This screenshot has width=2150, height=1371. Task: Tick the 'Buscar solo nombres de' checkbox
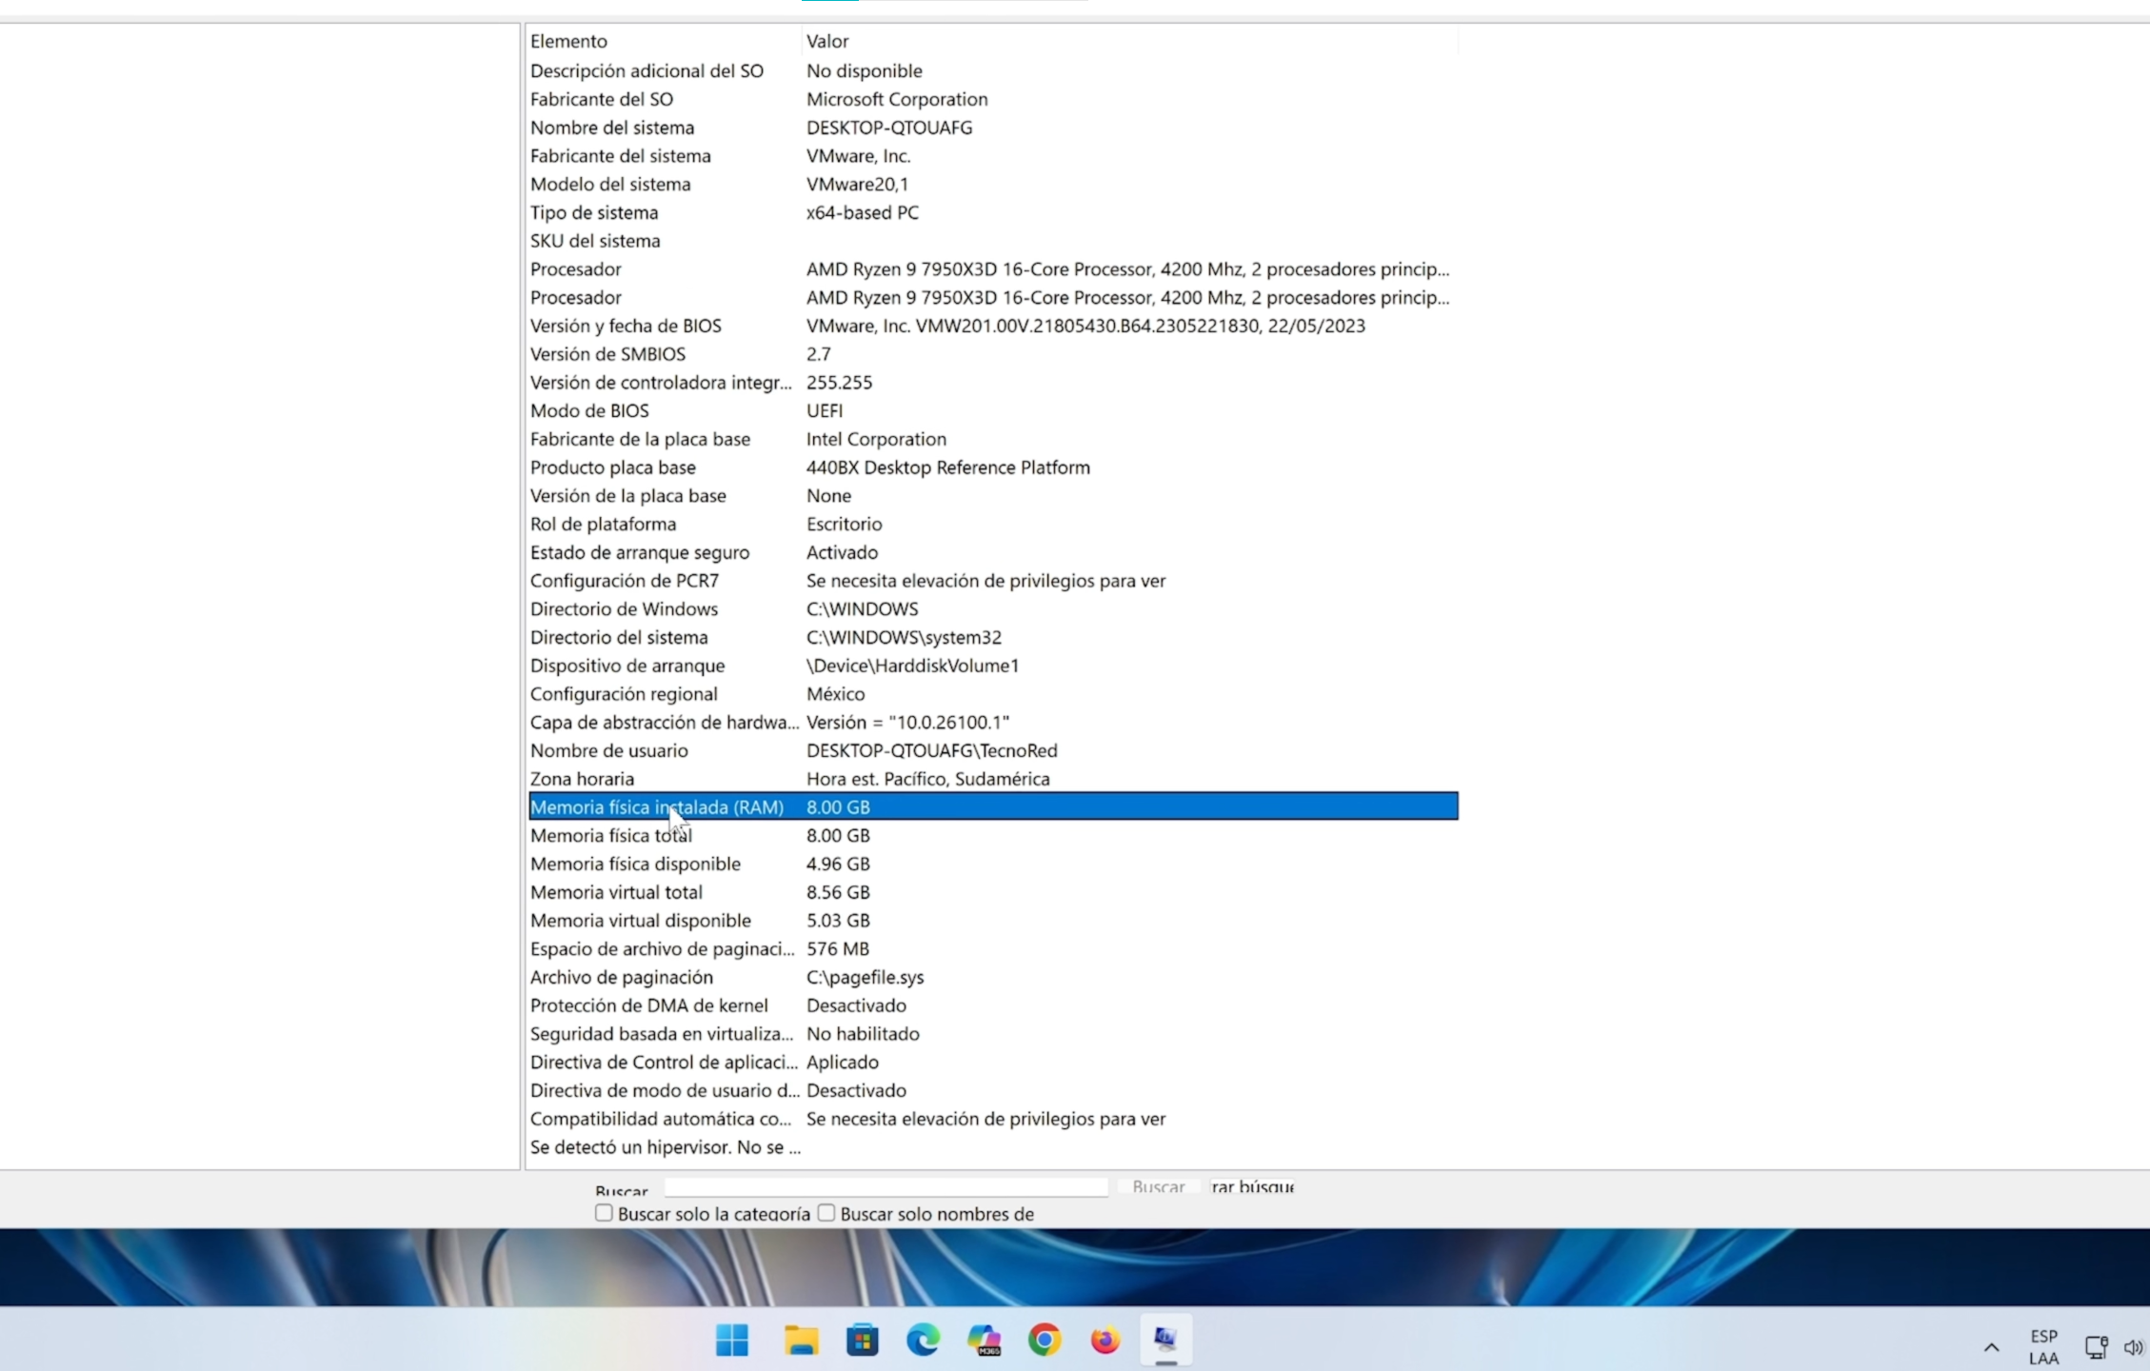pyautogui.click(x=826, y=1213)
